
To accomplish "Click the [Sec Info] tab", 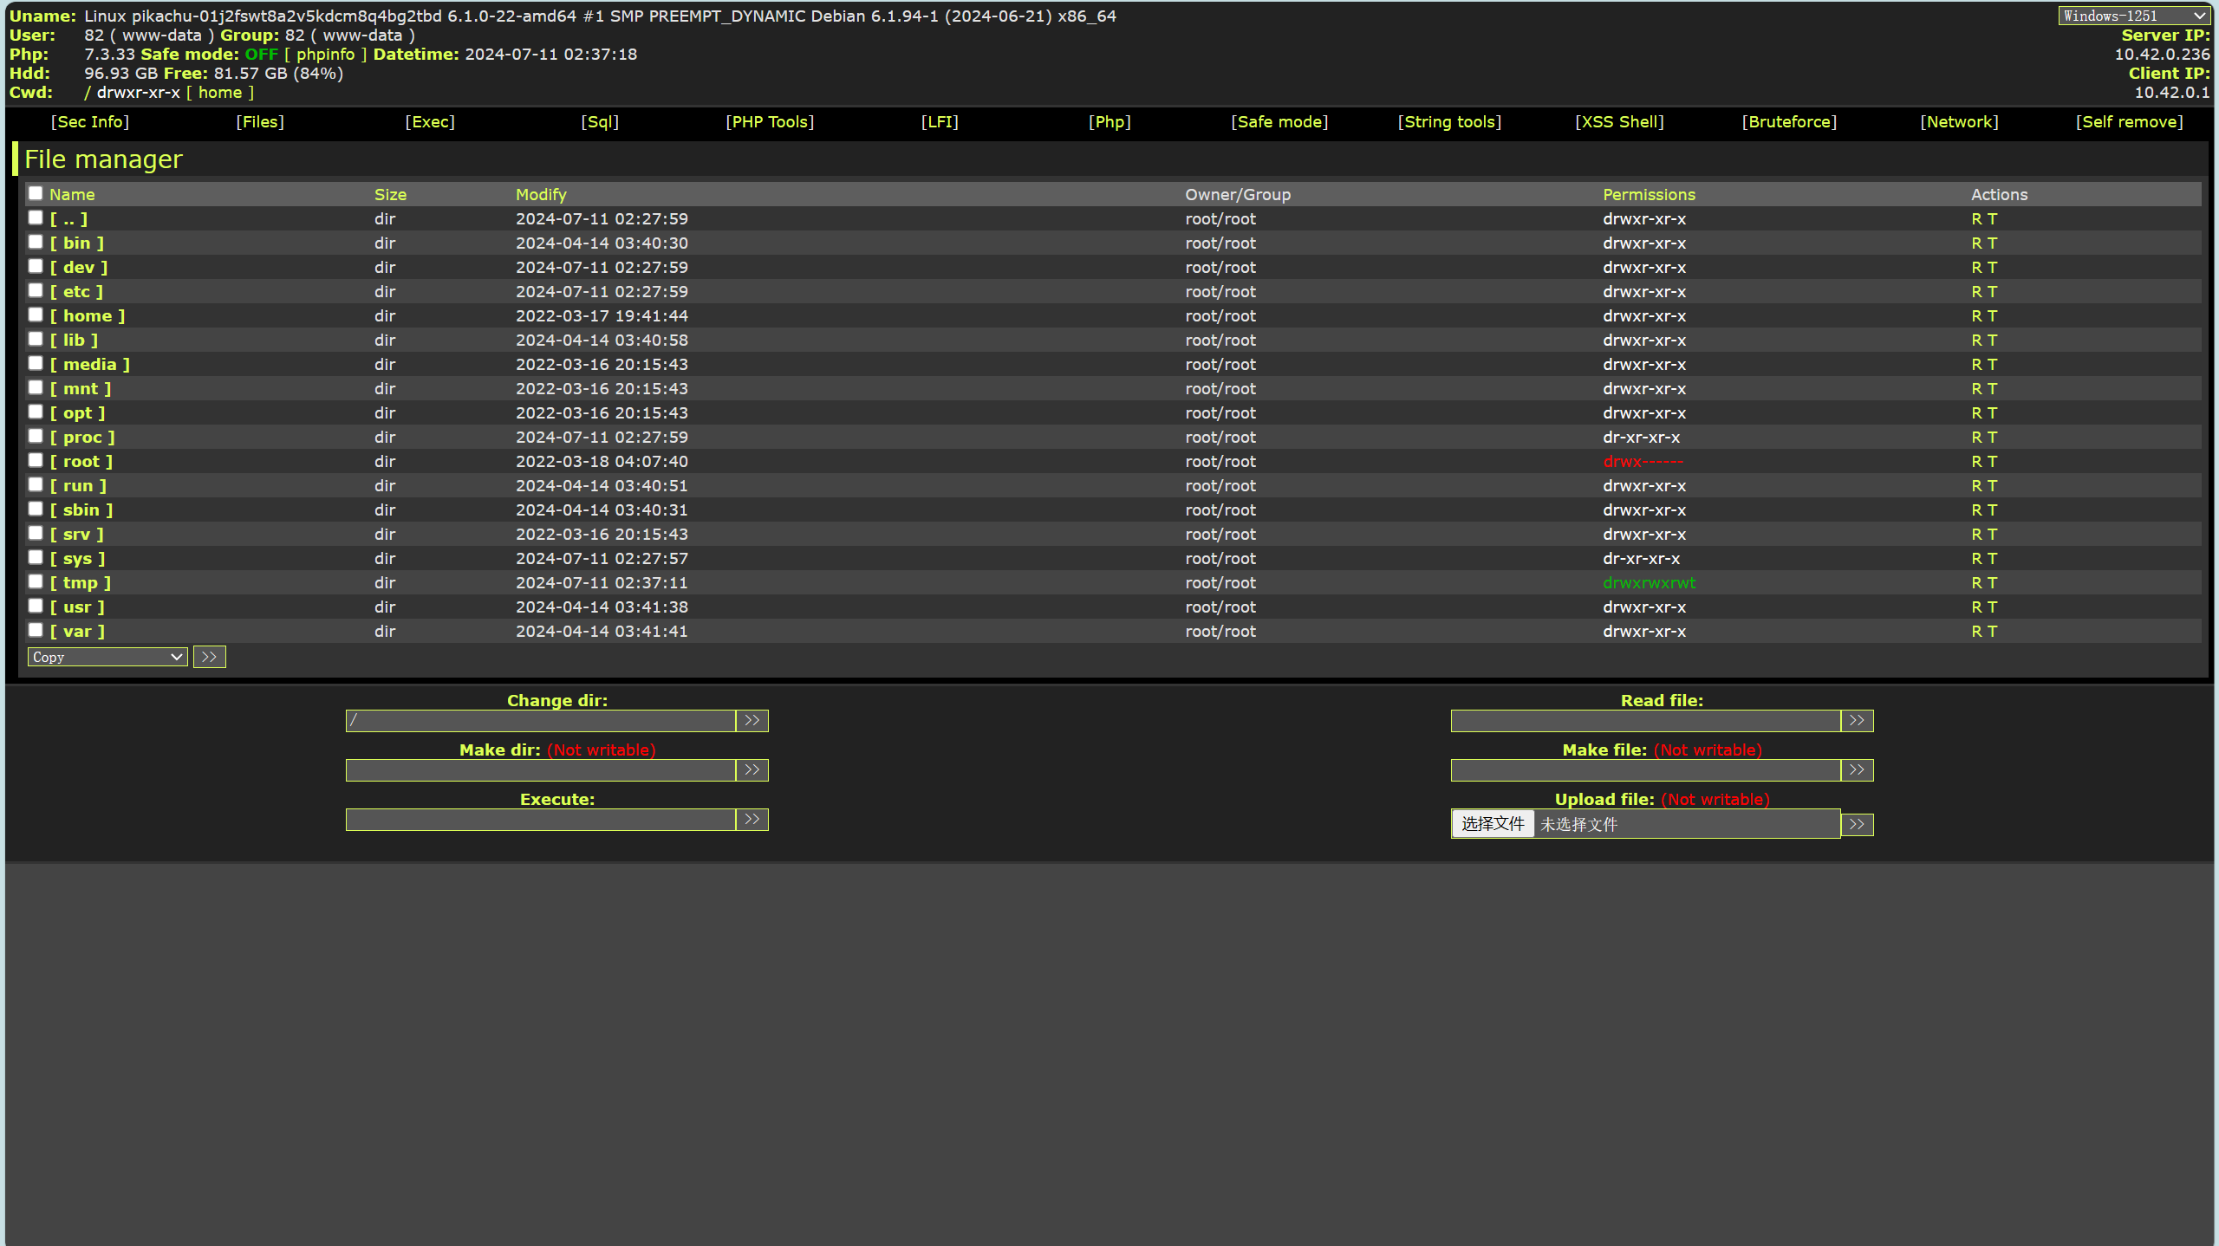I will (x=85, y=120).
